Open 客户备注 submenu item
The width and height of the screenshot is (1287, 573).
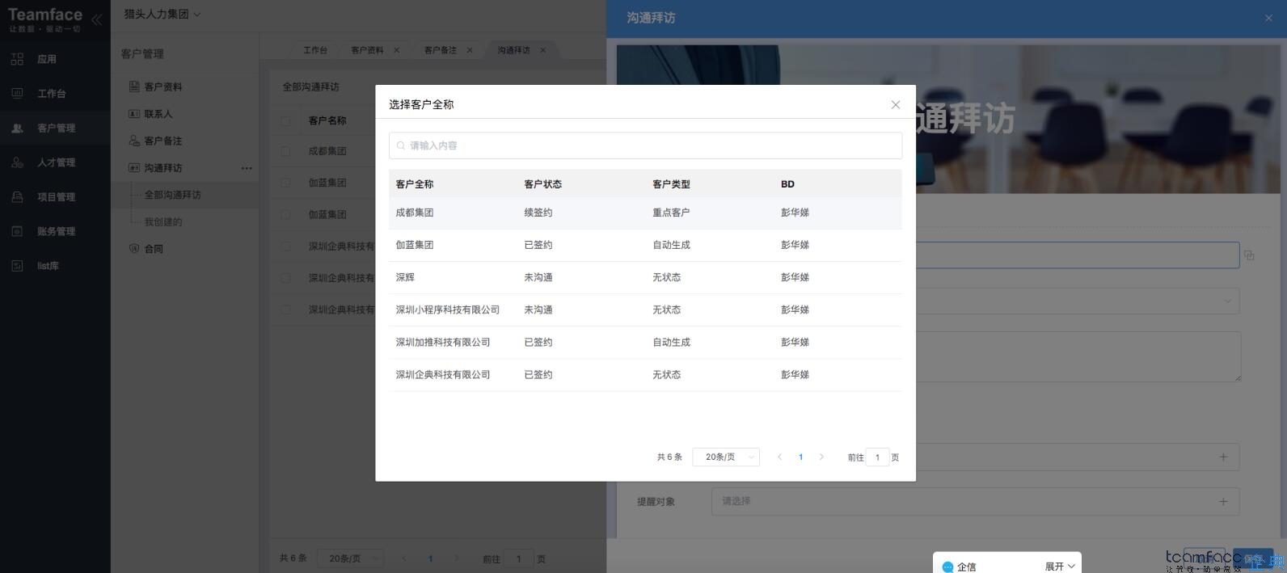coord(162,141)
